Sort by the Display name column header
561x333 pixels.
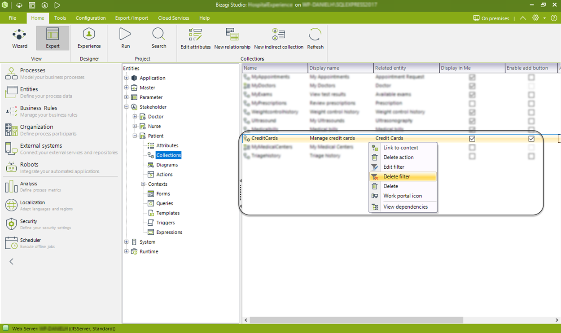click(x=341, y=68)
